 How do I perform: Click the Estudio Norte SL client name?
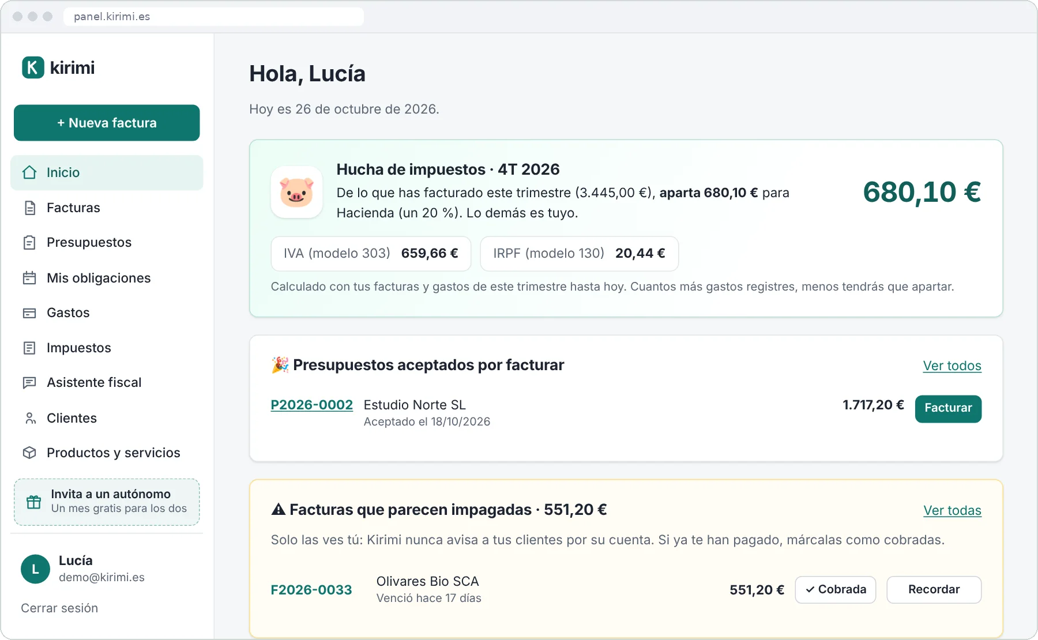click(415, 405)
